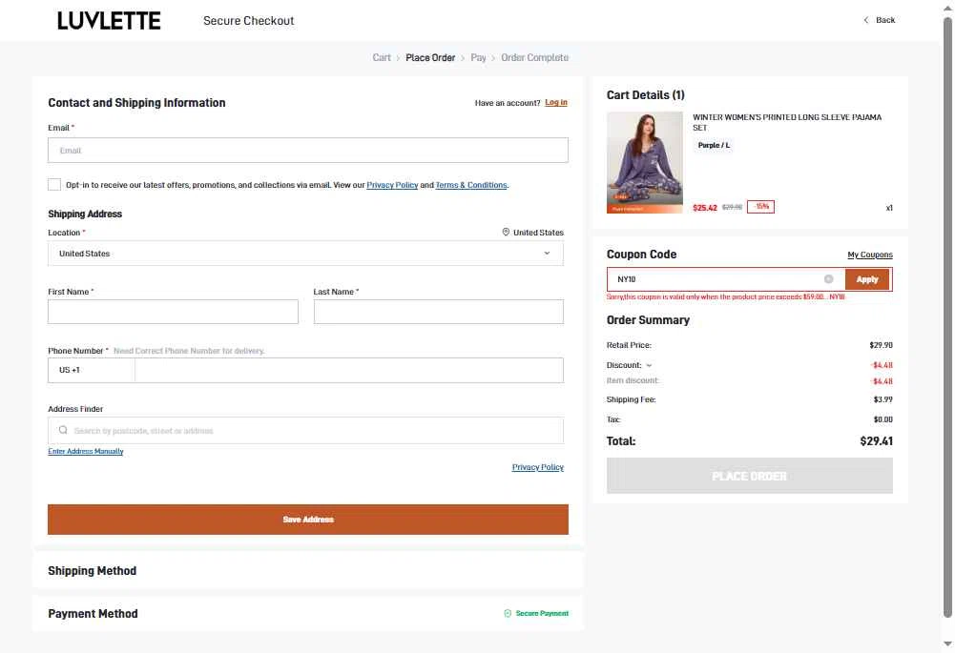Select the Order Complete breadcrumb step
The height and width of the screenshot is (653, 955).
(535, 58)
